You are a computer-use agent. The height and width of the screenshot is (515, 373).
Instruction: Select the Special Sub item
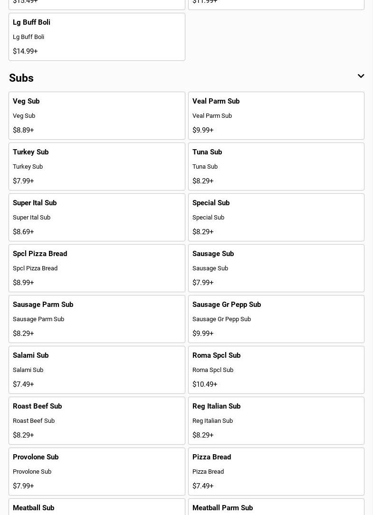276,217
